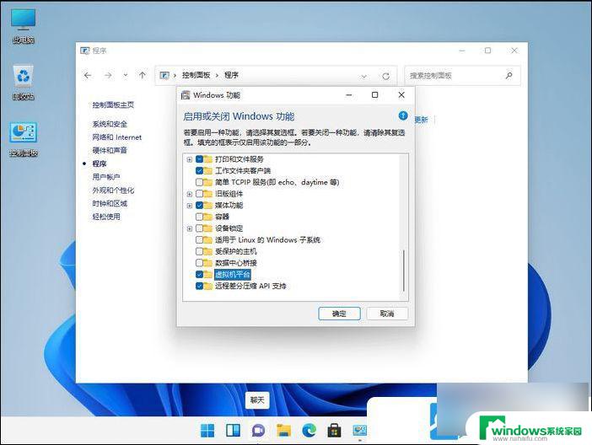The width and height of the screenshot is (592, 445).
Task: Open 系统和安全 category in sidebar
Action: (110, 124)
